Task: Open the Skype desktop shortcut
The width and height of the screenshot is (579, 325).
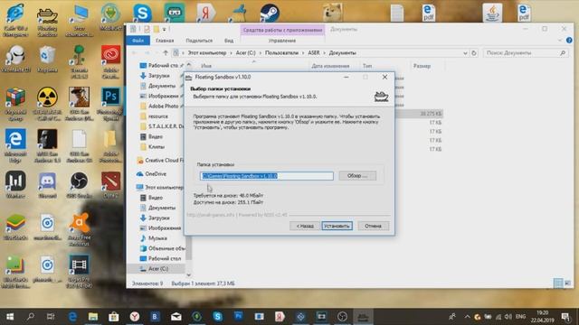Action: click(x=142, y=14)
